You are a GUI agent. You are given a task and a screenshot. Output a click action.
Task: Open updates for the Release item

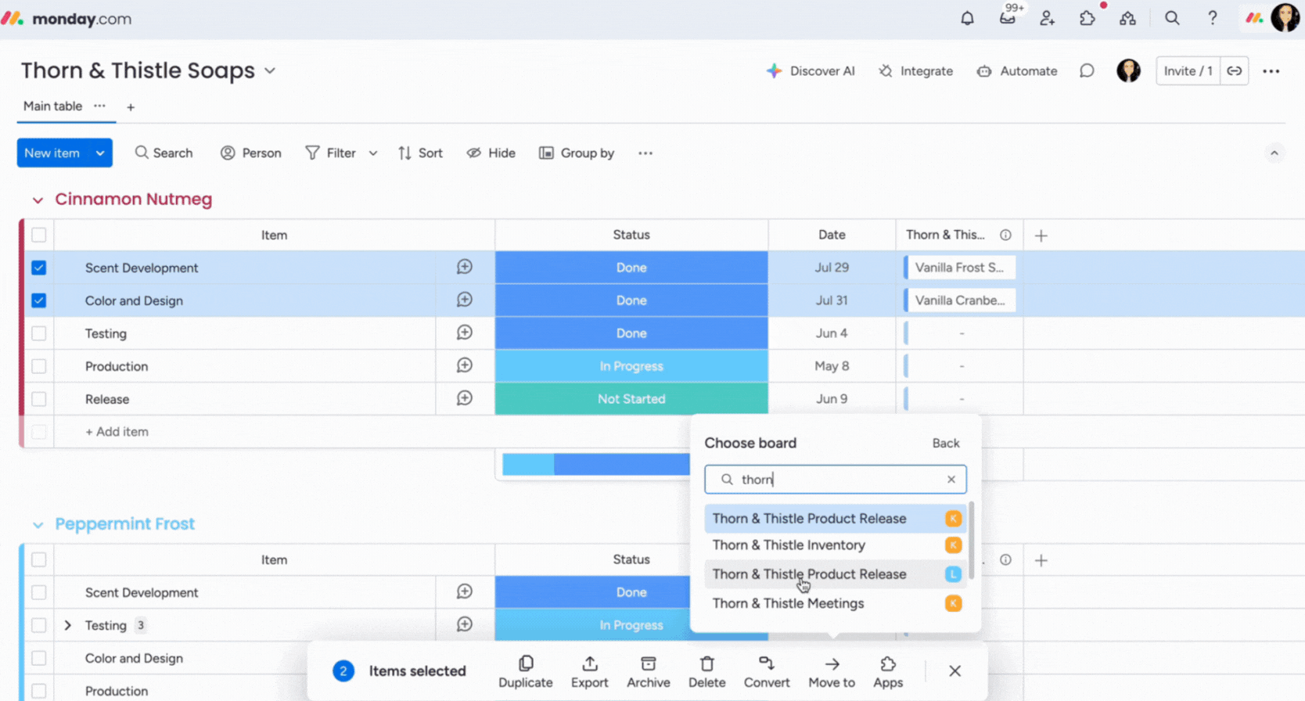click(x=465, y=398)
